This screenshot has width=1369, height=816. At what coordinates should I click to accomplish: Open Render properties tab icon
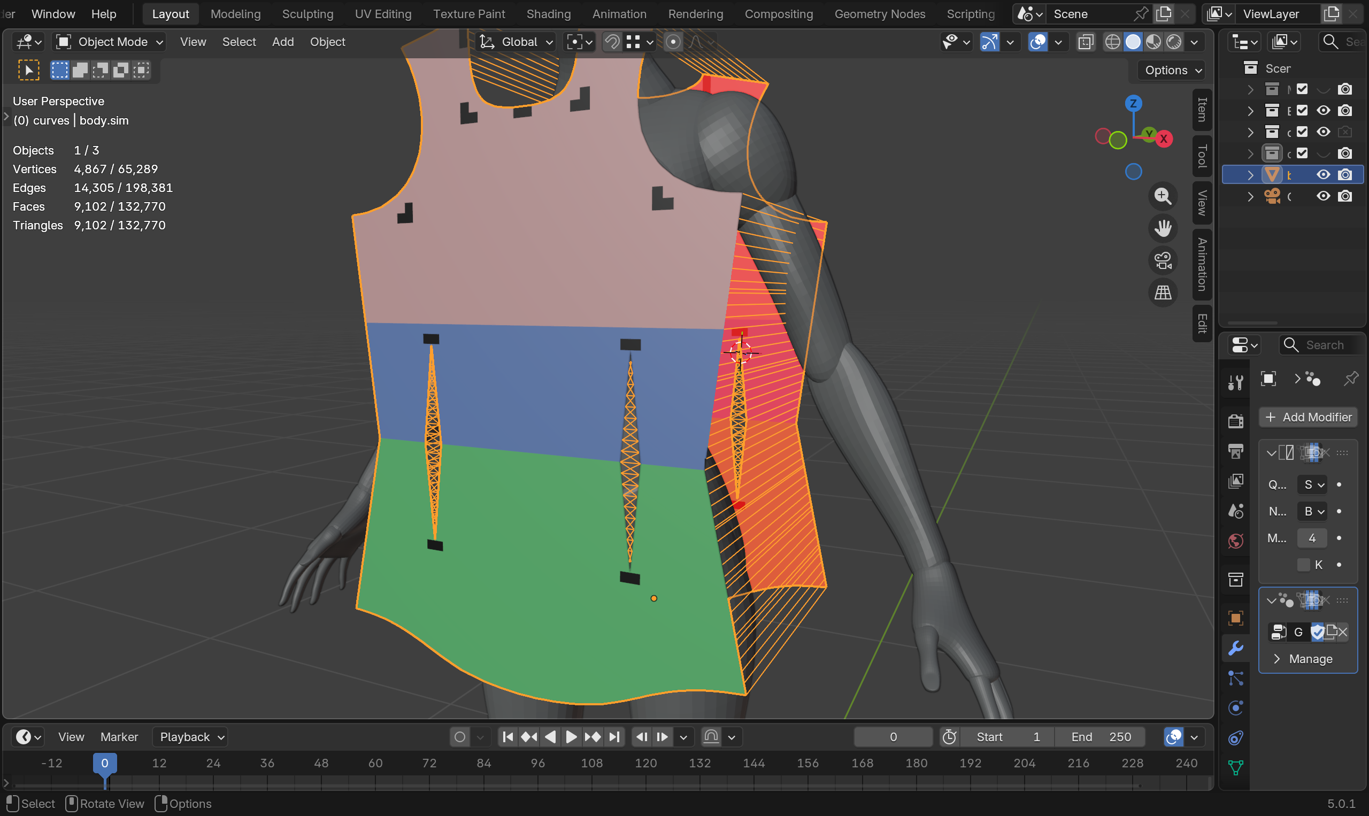(x=1235, y=421)
